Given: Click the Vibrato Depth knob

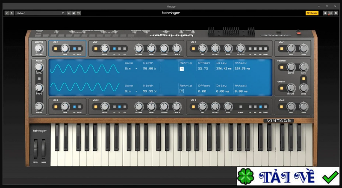Looking at the screenshot, I should [291, 67].
